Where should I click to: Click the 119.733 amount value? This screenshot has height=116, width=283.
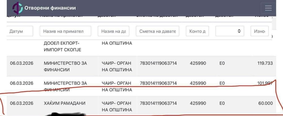click(x=265, y=63)
